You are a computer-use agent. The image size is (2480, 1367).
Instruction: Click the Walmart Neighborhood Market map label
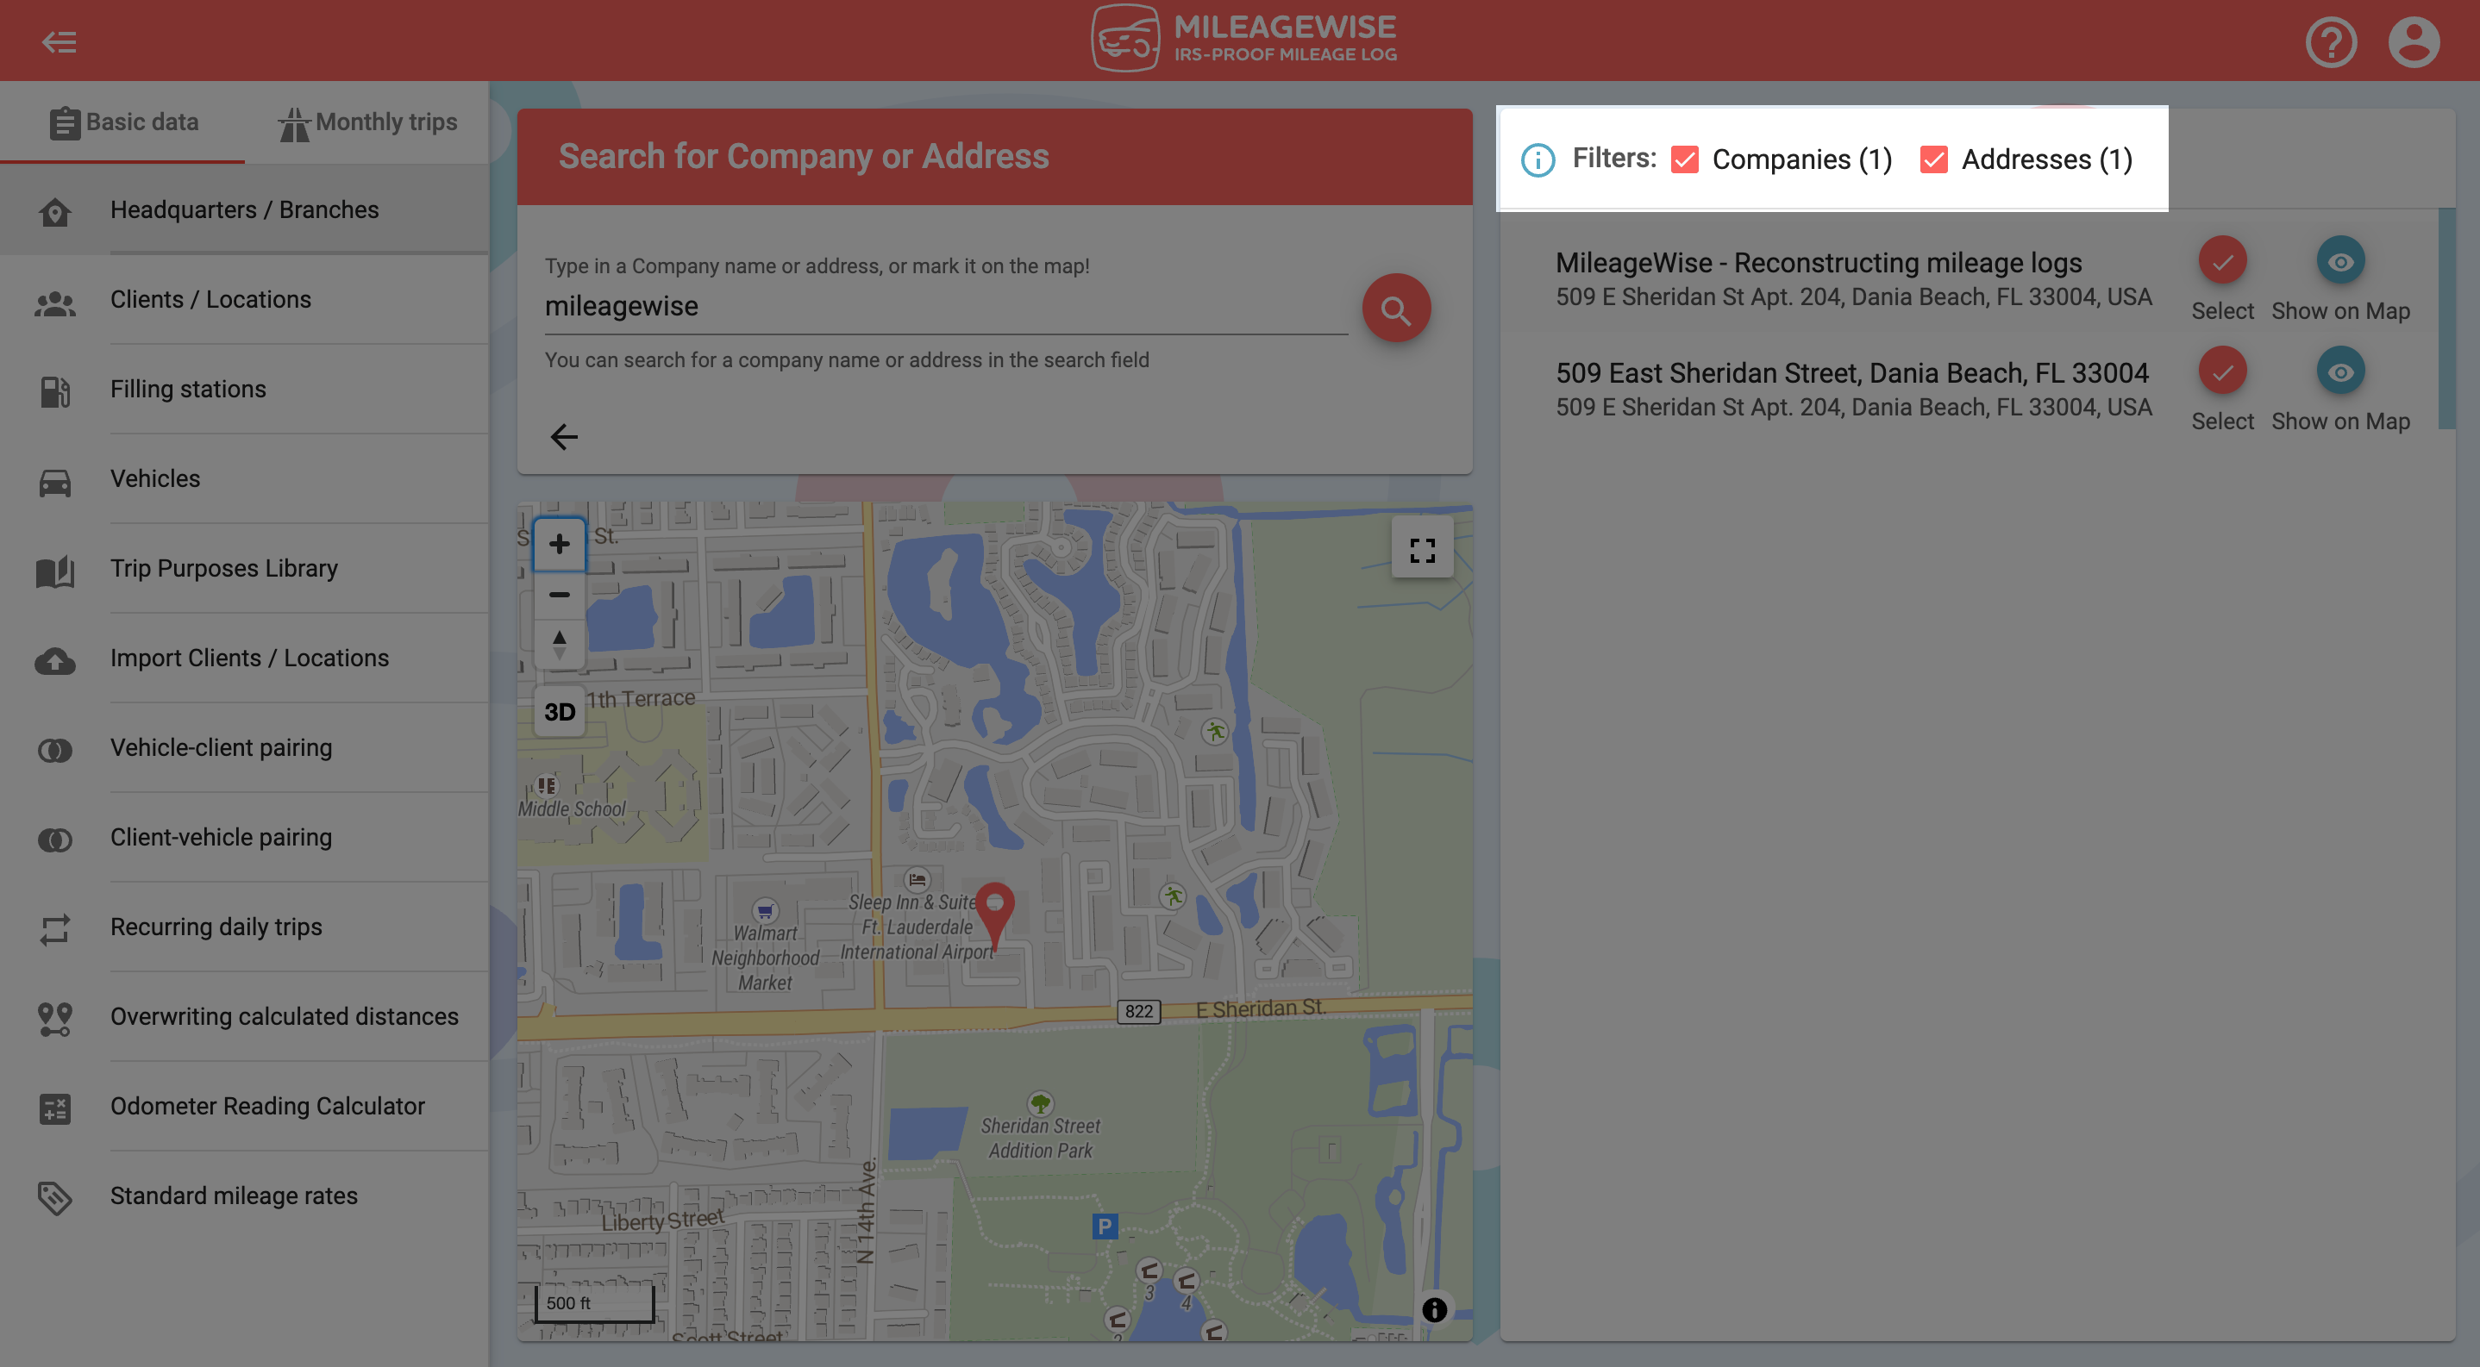[x=766, y=958]
